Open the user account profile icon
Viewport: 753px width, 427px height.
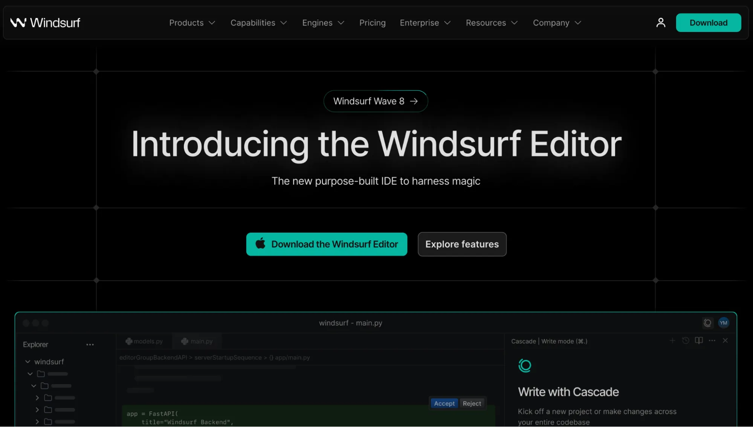(x=661, y=23)
